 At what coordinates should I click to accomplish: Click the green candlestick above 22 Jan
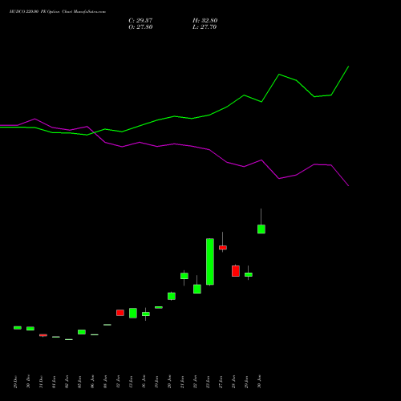coord(197,289)
